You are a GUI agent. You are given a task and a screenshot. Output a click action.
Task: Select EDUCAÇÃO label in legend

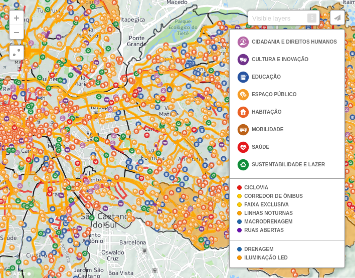[x=266, y=77]
